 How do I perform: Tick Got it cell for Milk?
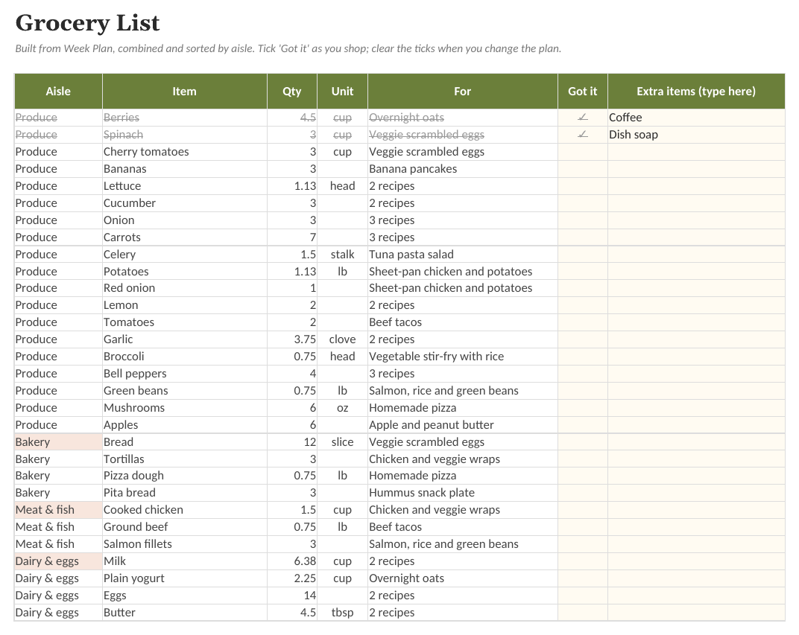tap(582, 561)
